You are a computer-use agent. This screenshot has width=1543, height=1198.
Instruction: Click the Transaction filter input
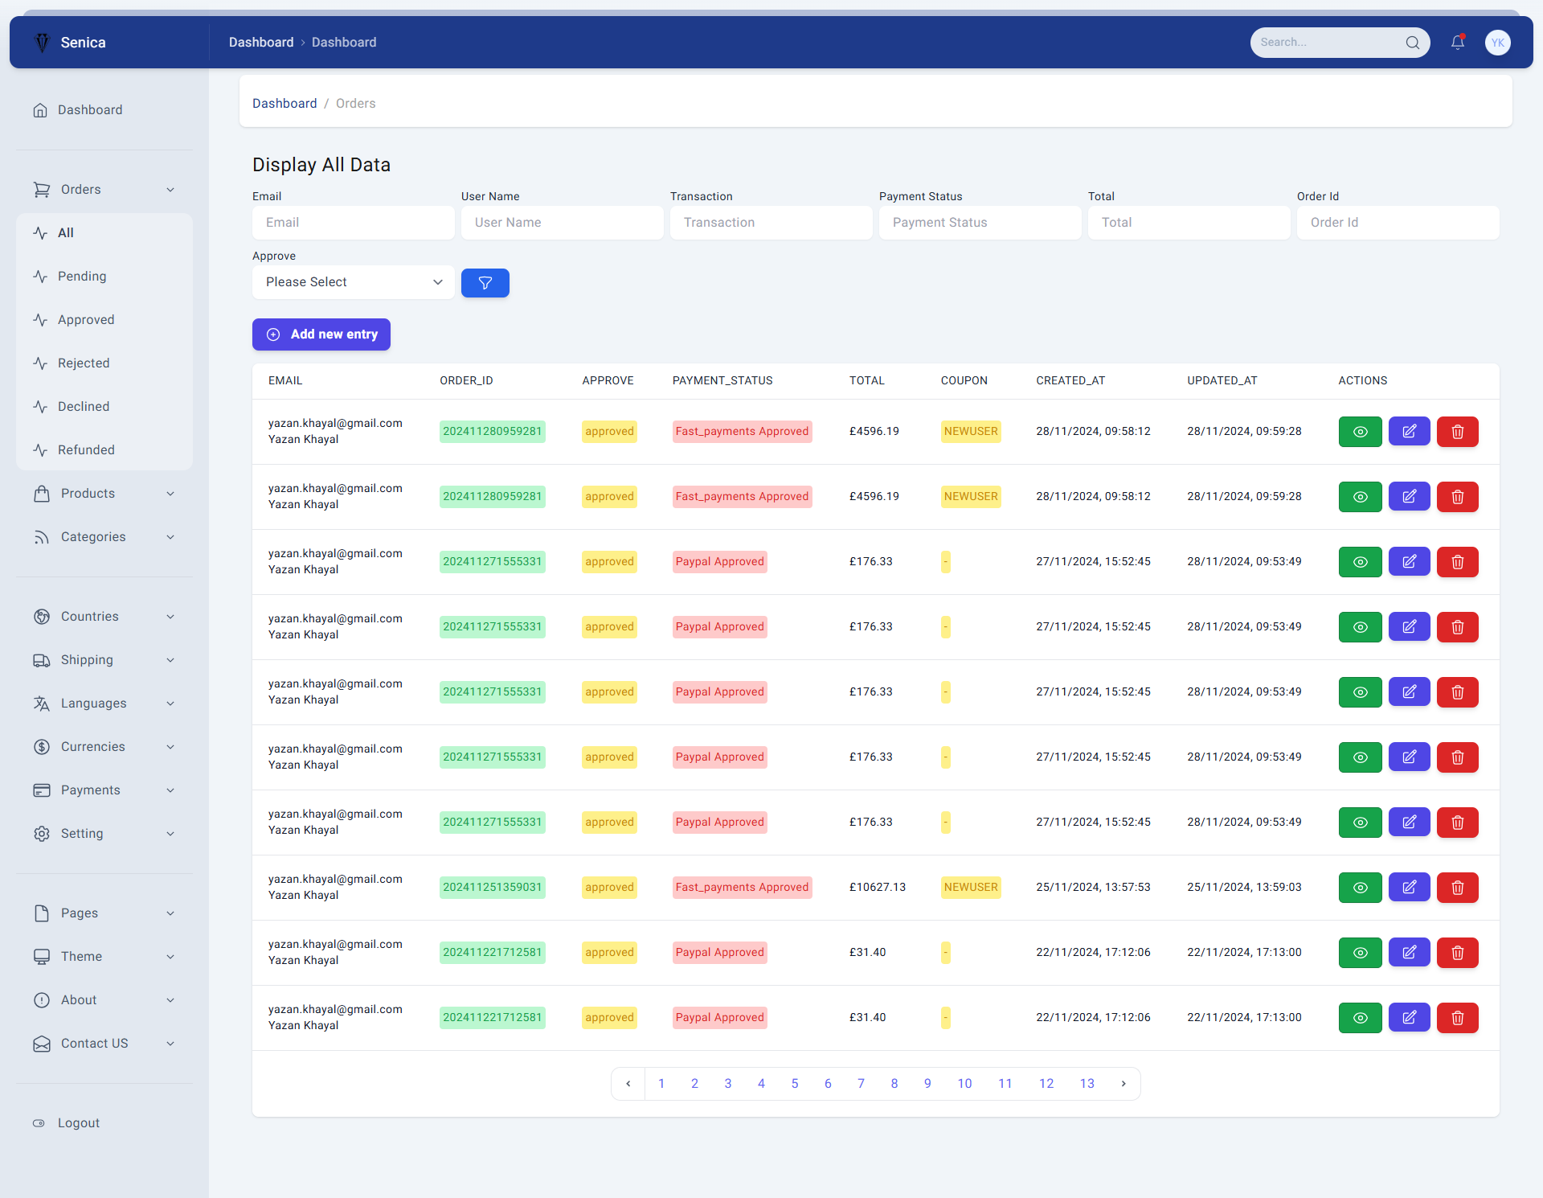[x=771, y=223]
